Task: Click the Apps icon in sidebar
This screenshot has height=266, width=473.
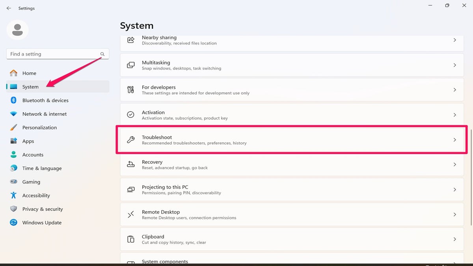Action: coord(14,141)
